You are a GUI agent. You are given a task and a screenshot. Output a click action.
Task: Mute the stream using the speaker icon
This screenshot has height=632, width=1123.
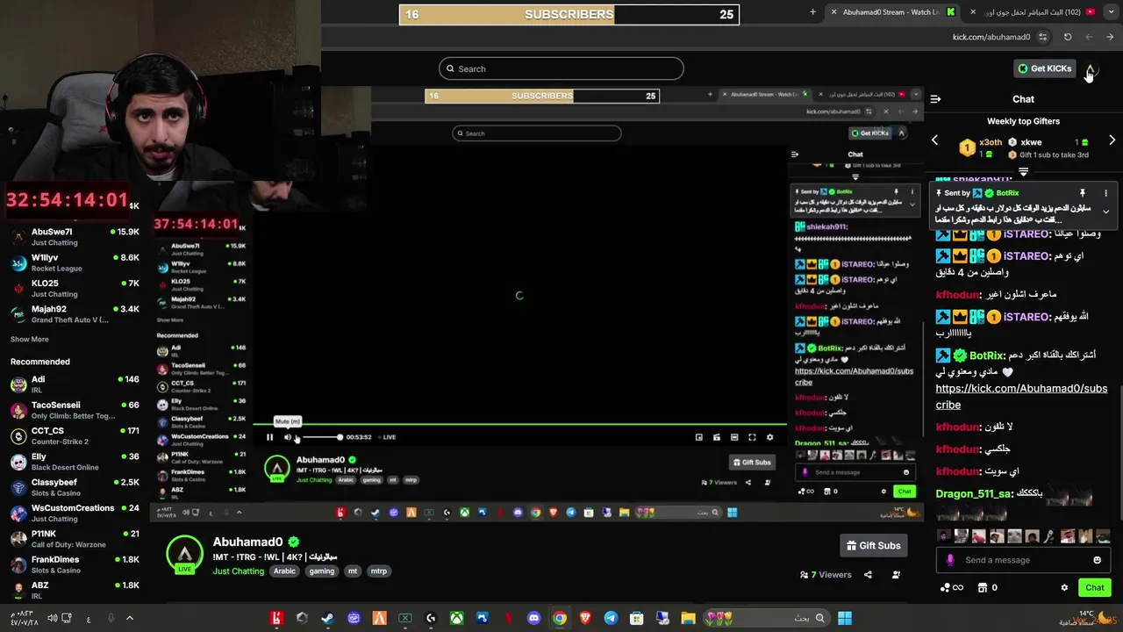tap(287, 437)
